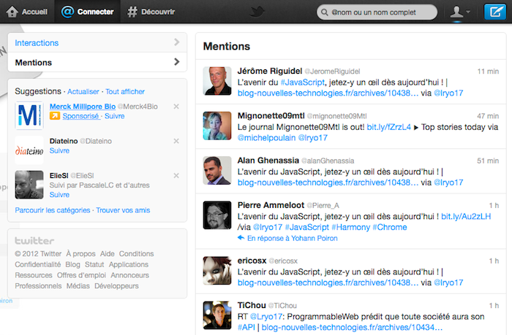Click Tout afficher link
Viewport: 512px width, 335px height.
click(125, 92)
